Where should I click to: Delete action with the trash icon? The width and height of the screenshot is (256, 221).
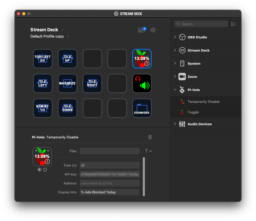click(150, 137)
